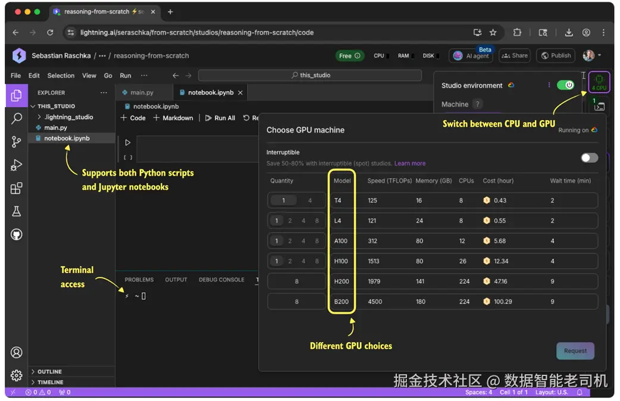Click the editor navigate forward arrow

pyautogui.click(x=188, y=75)
